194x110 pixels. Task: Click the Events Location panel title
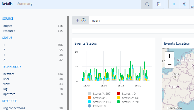coord(177,44)
